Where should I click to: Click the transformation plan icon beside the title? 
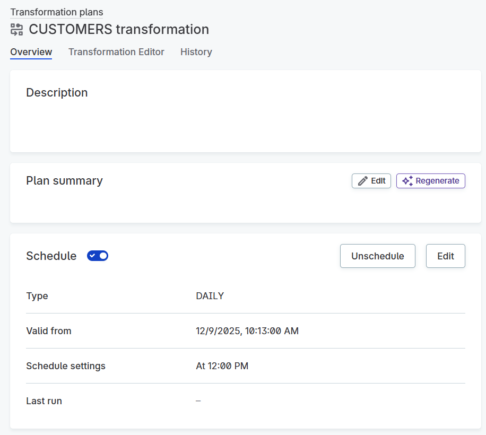16,29
